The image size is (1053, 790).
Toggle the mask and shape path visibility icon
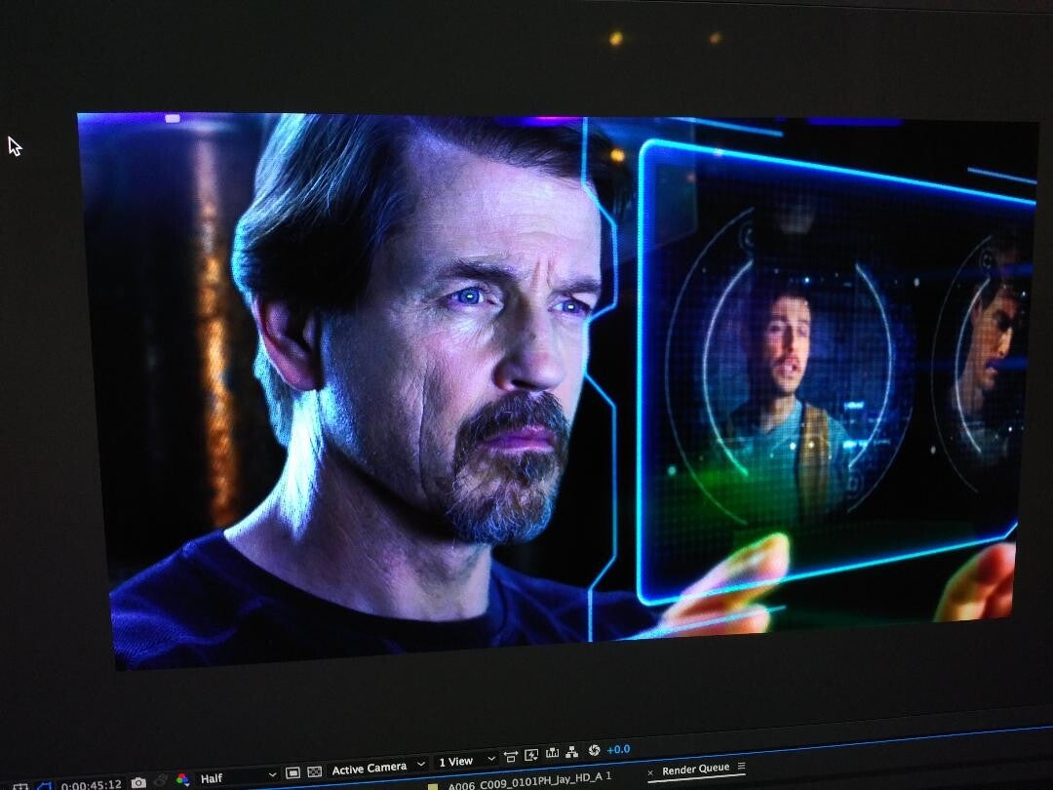44,786
